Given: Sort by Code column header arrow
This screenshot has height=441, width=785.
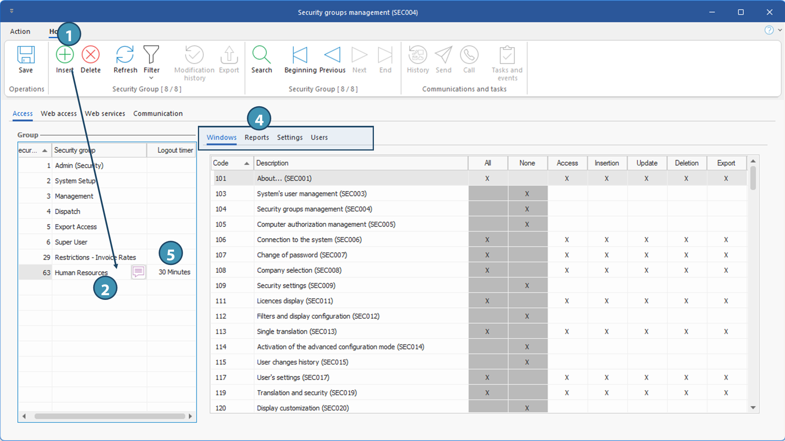Looking at the screenshot, I should [247, 163].
